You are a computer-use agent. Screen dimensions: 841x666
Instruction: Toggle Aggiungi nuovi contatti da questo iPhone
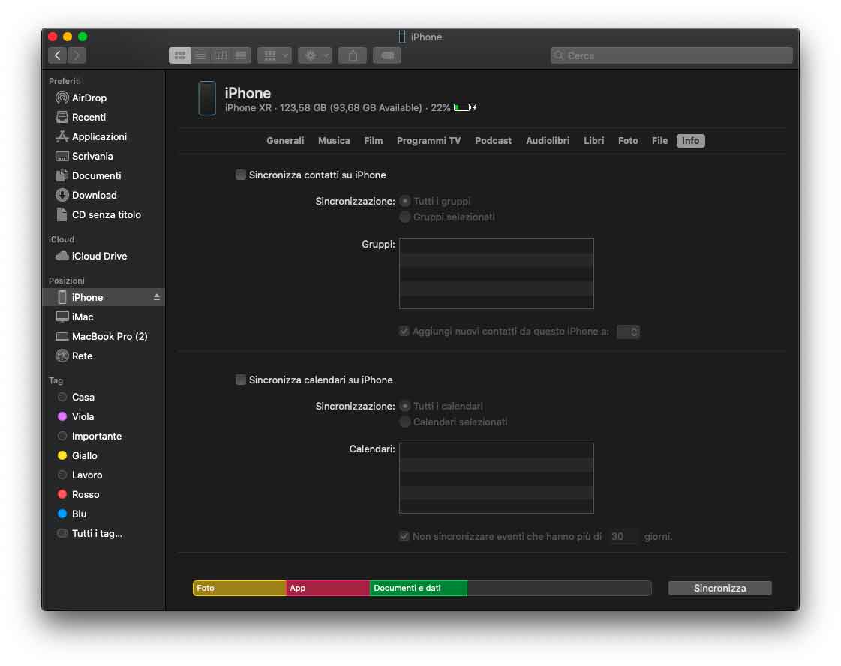(x=404, y=331)
